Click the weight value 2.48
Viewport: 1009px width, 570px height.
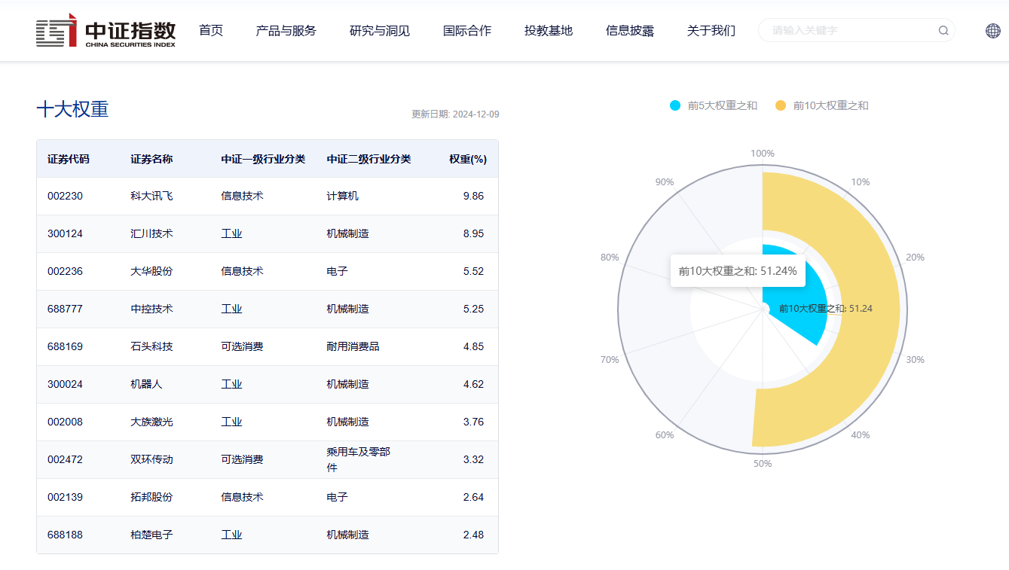pyautogui.click(x=473, y=535)
